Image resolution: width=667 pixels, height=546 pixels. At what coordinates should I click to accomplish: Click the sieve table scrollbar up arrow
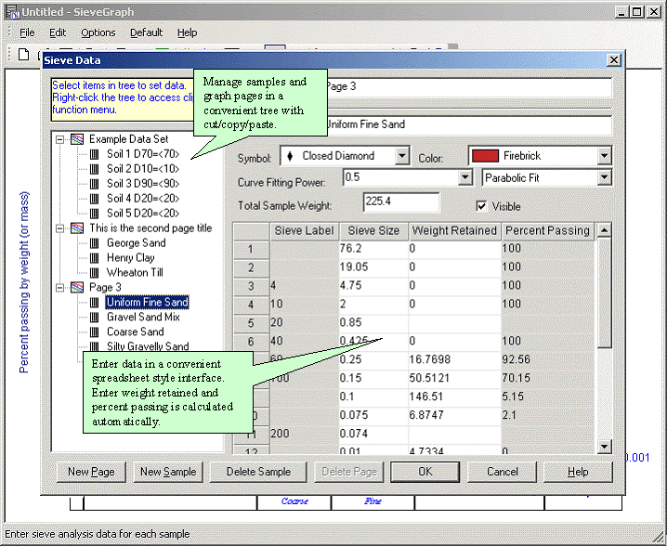coord(604,230)
